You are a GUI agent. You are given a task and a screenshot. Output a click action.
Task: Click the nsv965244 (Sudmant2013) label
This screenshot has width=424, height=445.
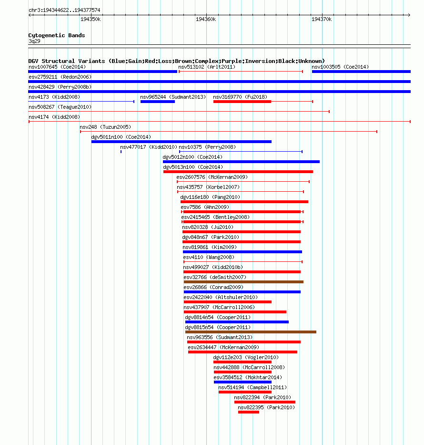pos(173,97)
